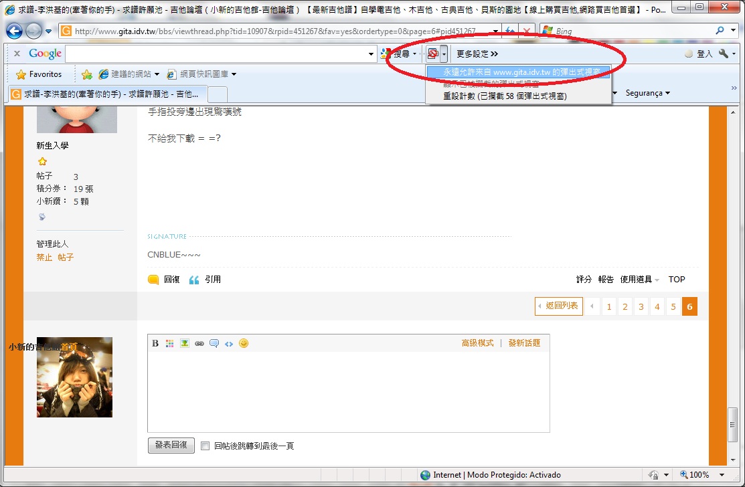
Task: Go to page 2
Action: click(625, 306)
